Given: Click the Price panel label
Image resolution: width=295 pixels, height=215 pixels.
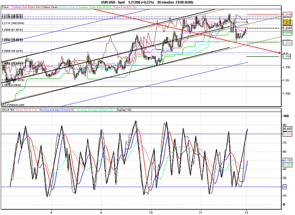Looking at the screenshot, I should coord(5,7).
